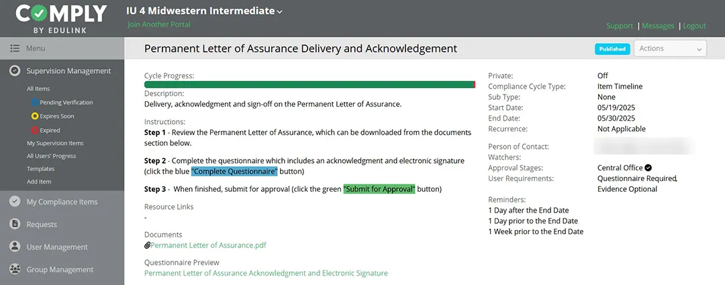This screenshot has width=725, height=285.
Task: Click the Start Date value 05/19/2025
Action: click(x=616, y=107)
